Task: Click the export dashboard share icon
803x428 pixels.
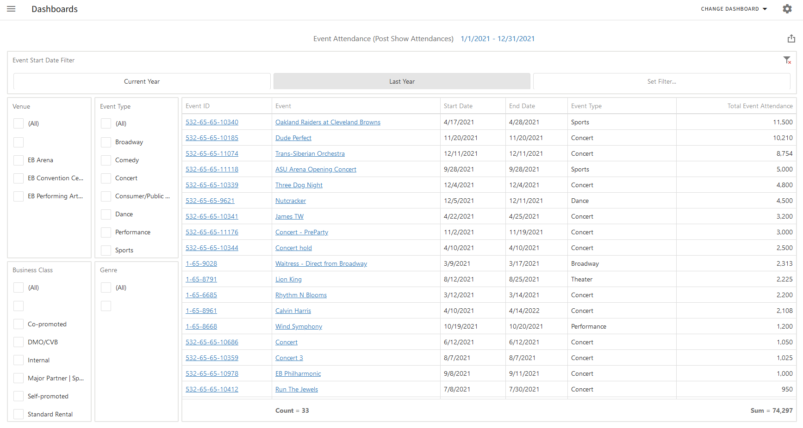Action: (x=791, y=39)
